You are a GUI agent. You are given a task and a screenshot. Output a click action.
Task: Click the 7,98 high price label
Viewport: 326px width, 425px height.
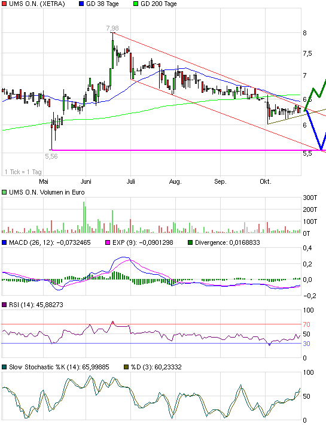point(112,28)
